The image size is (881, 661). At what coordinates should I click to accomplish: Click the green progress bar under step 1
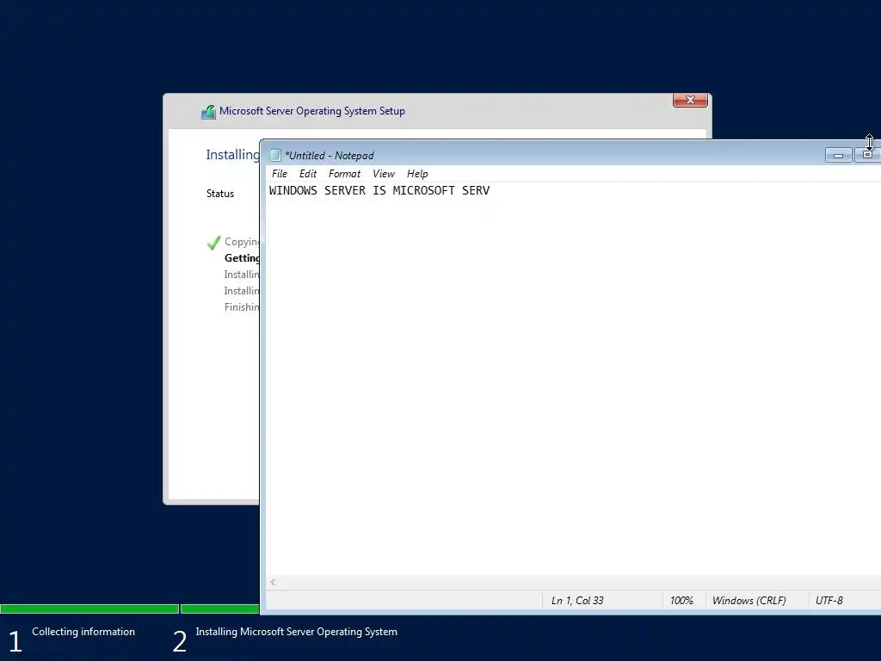click(89, 608)
